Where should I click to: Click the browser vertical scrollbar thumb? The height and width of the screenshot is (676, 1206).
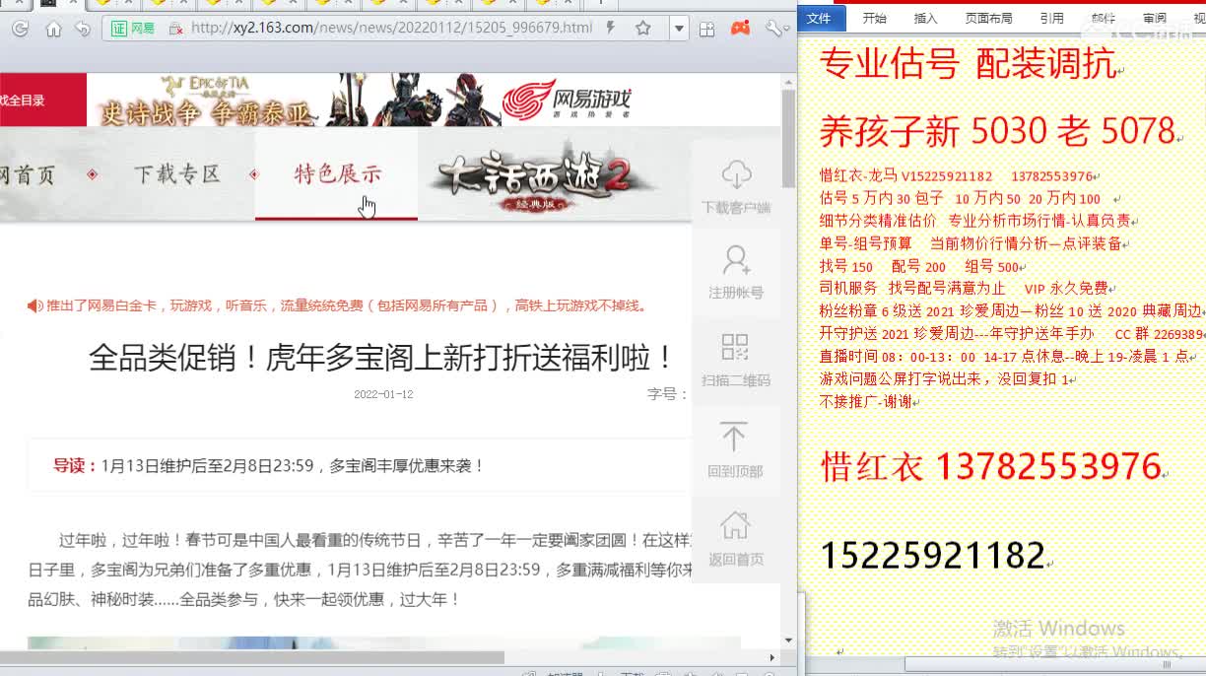(788, 139)
